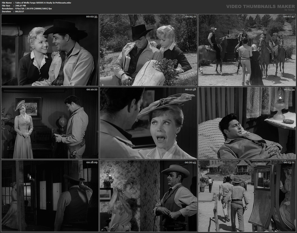Viewport: 297px width, 233px height.
Task: Open the thumbnail stamped 00:02:35
Action: click(x=50, y=50)
